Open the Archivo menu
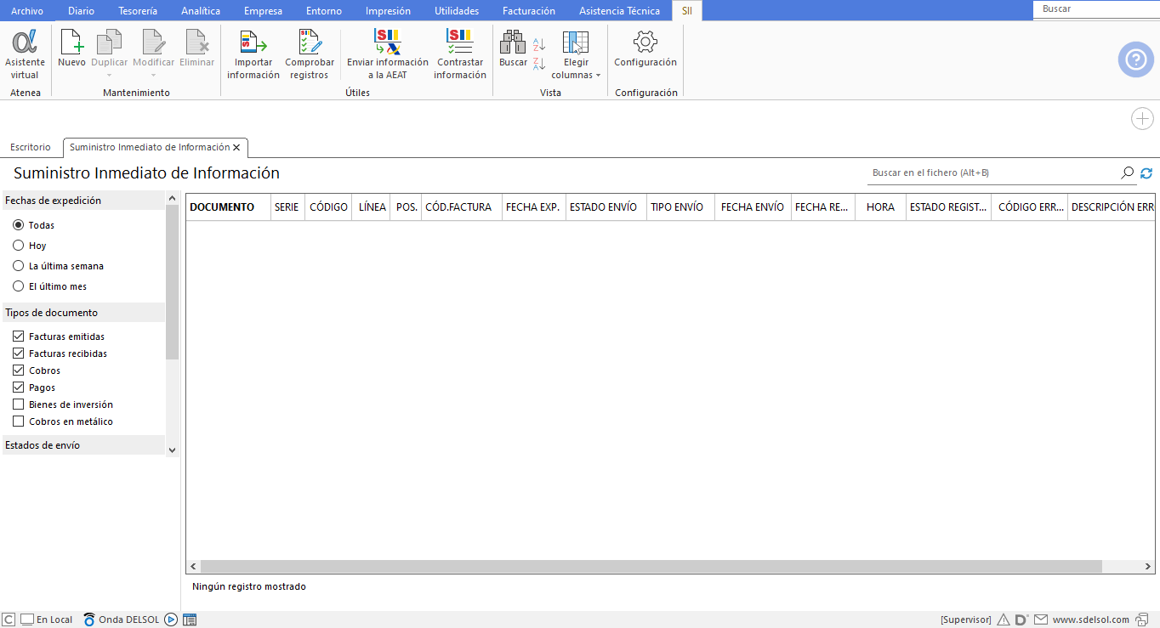Image resolution: width=1160 pixels, height=628 pixels. pyautogui.click(x=27, y=11)
